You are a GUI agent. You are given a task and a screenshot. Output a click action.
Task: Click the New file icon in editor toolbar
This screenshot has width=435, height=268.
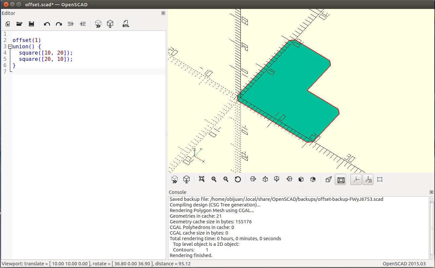[x=8, y=24]
